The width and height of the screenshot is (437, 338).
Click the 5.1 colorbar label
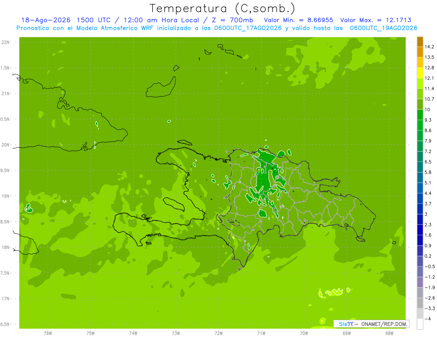428,183
